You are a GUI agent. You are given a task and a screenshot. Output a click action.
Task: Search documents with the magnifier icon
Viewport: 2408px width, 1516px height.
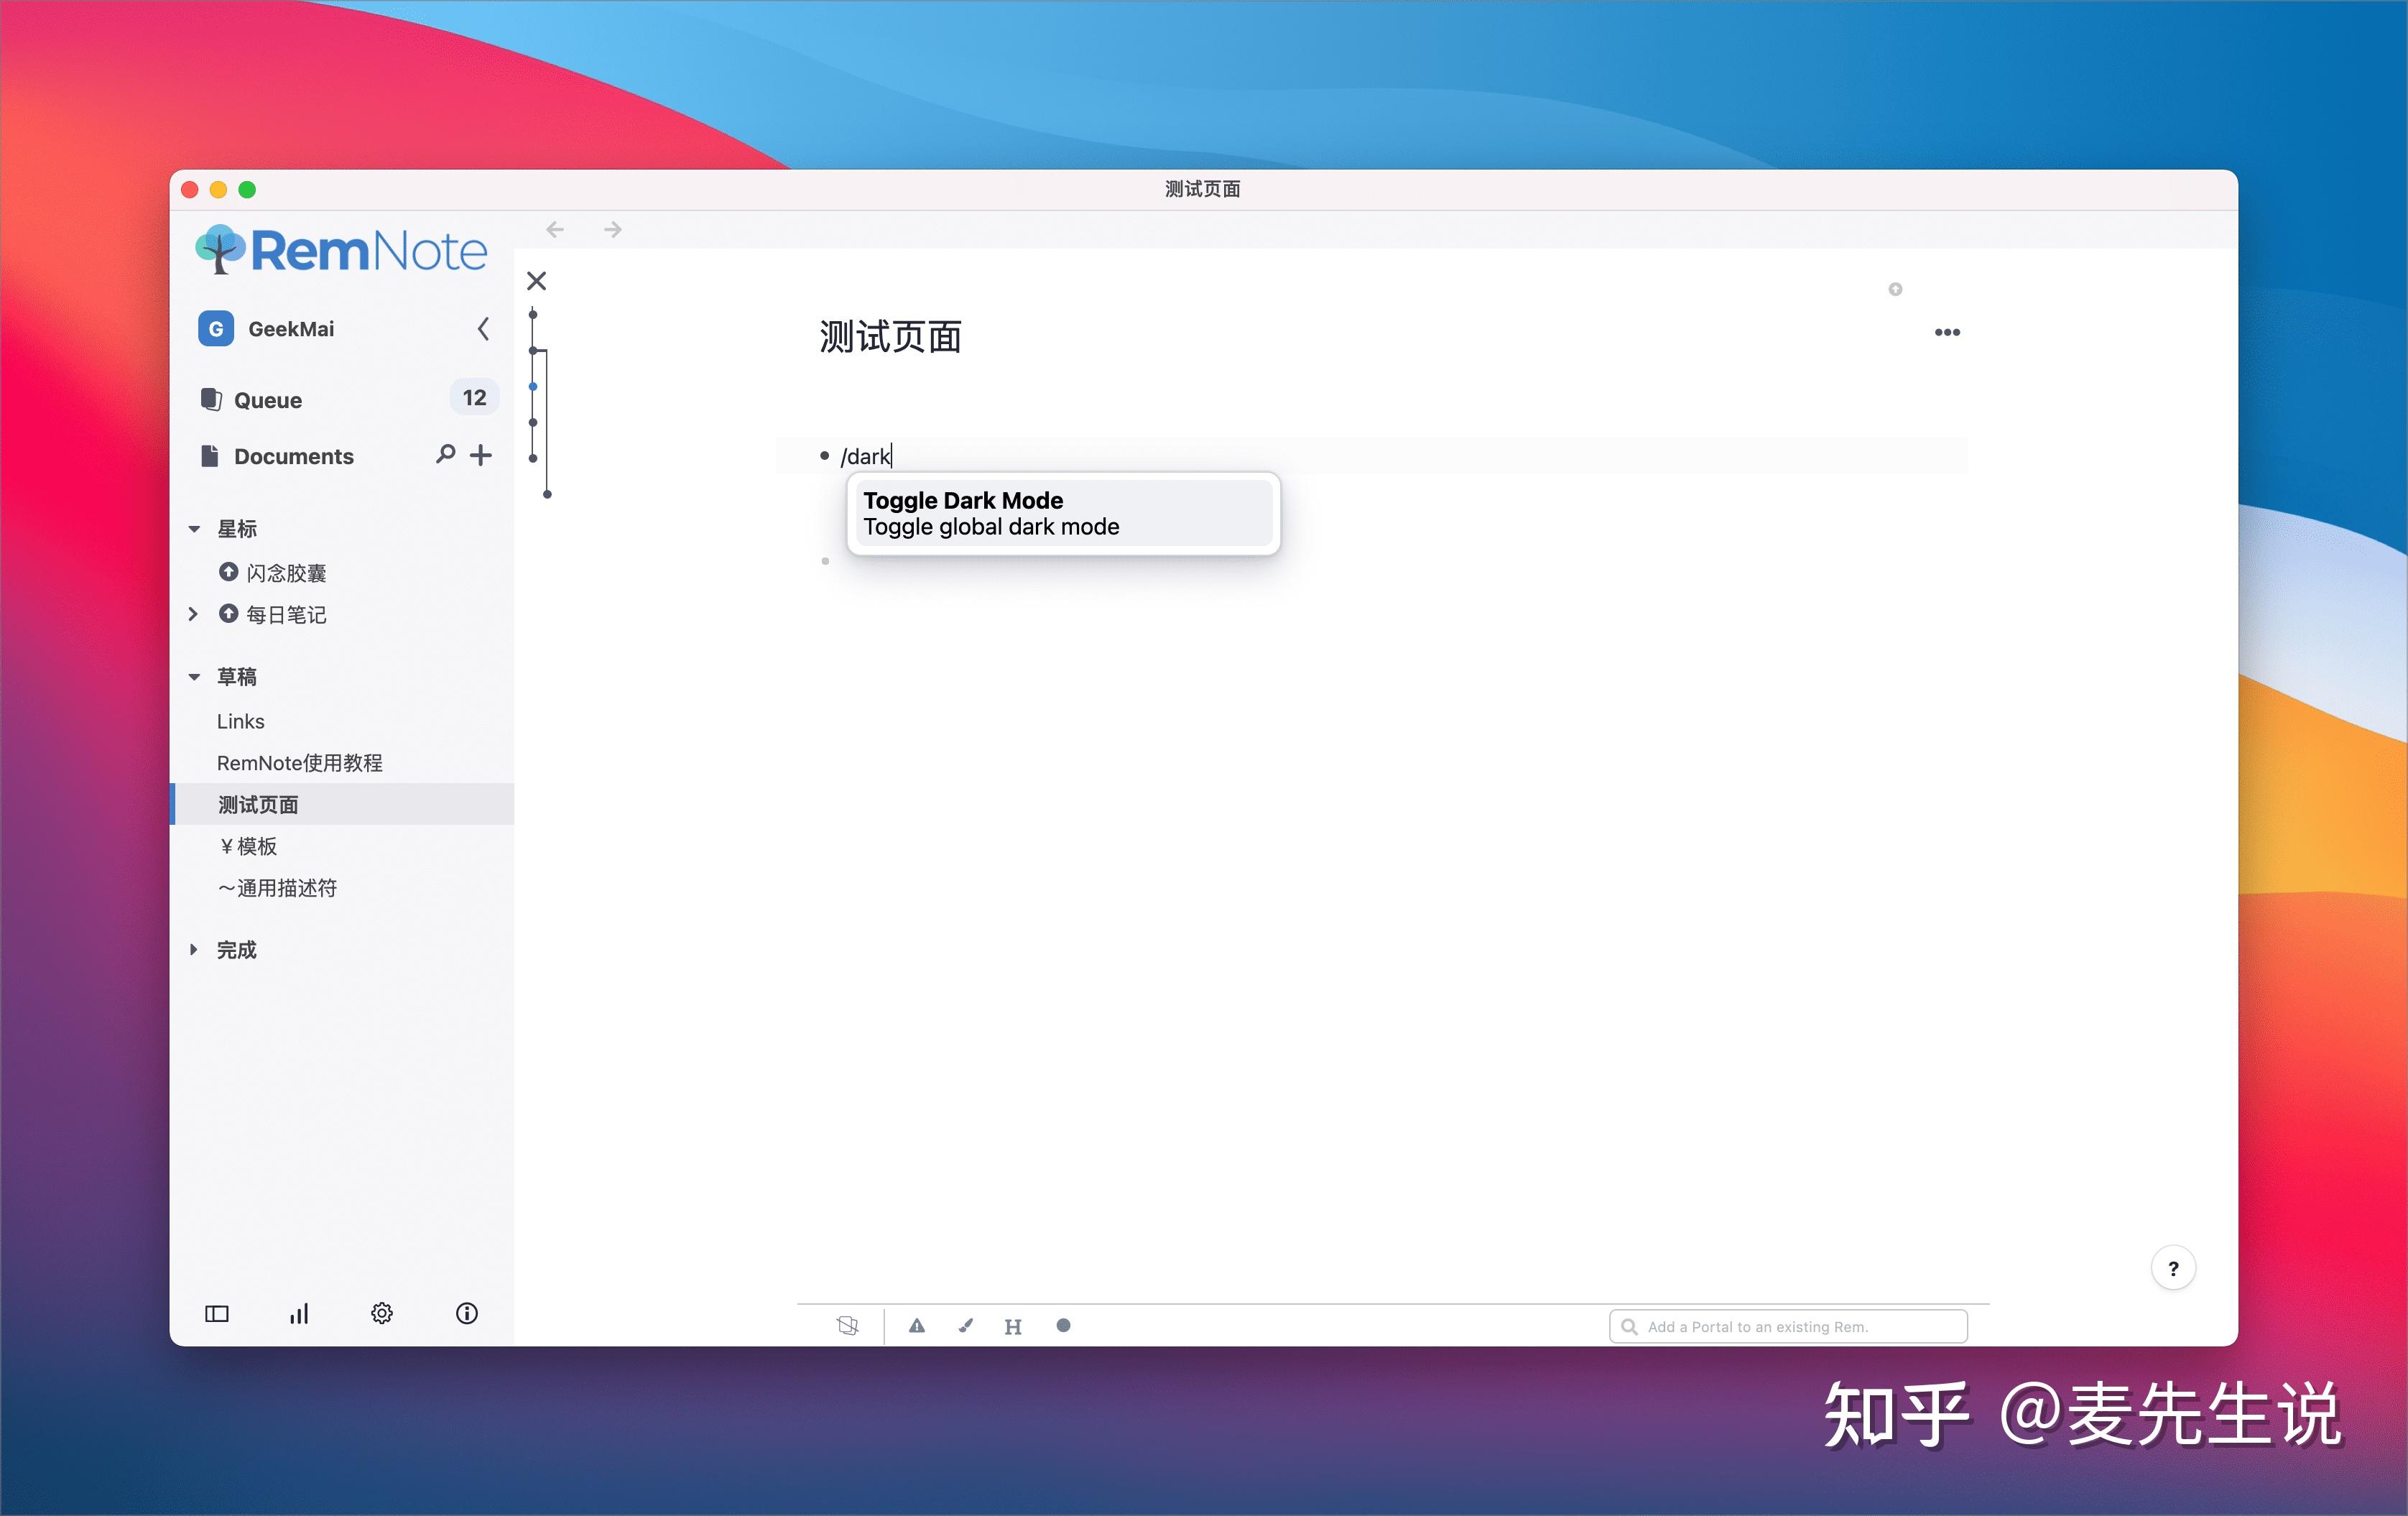coord(445,455)
